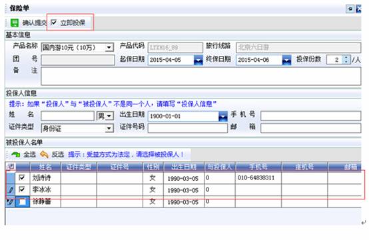Click the edit pencil icon on 李冰冰 row

[x=11, y=189]
